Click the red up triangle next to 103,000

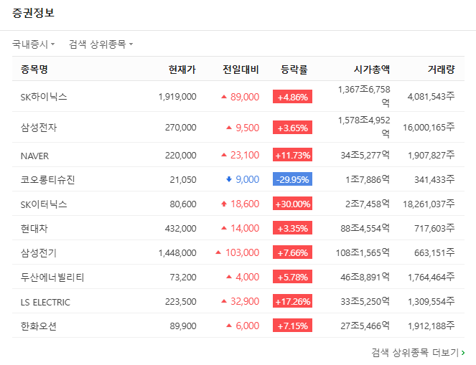tap(218, 252)
